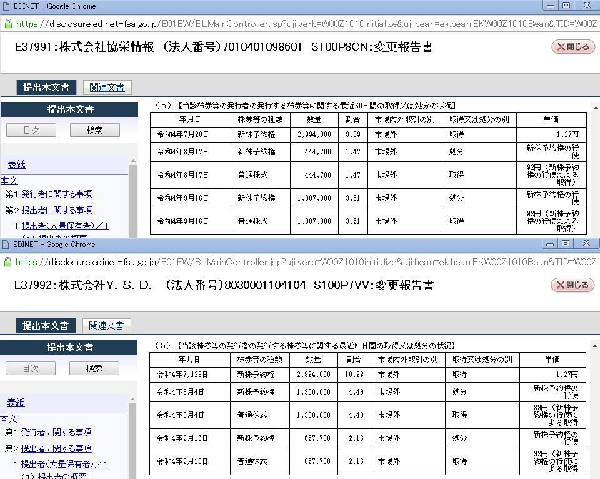Minimize the lower Chrome window

click(x=549, y=244)
